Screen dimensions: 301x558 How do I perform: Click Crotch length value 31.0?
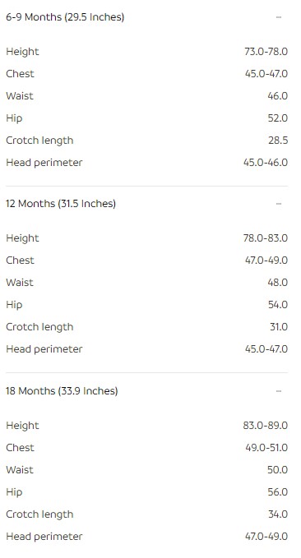pyautogui.click(x=279, y=327)
